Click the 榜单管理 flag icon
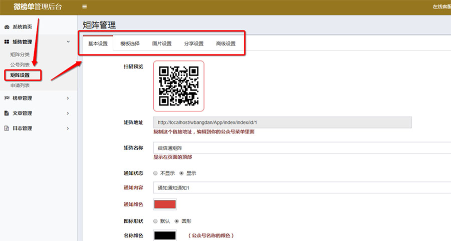The height and width of the screenshot is (241, 451). point(7,98)
